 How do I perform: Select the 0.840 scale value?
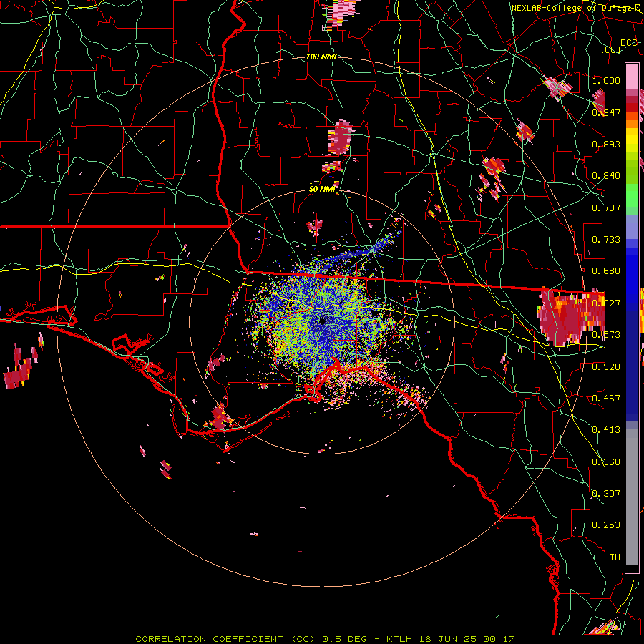point(606,176)
